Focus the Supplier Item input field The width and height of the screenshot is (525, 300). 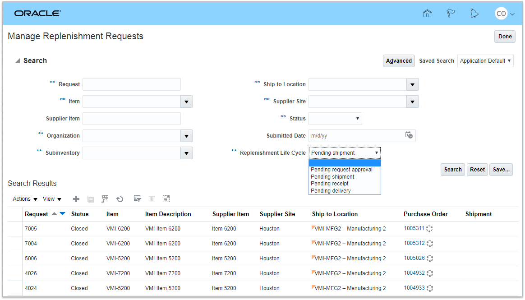pos(132,119)
